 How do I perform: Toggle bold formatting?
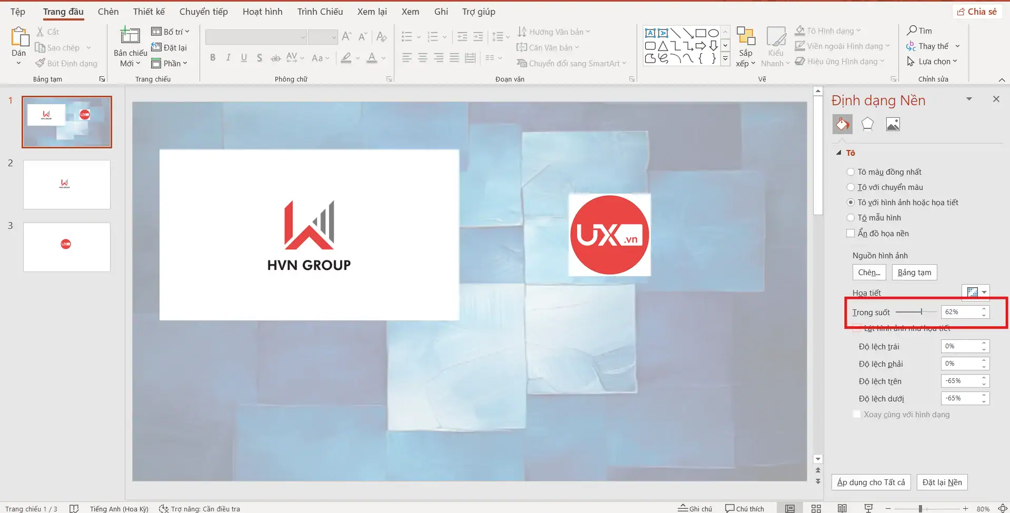point(213,58)
